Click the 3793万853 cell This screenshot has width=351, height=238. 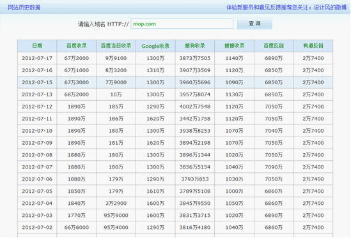(x=195, y=179)
